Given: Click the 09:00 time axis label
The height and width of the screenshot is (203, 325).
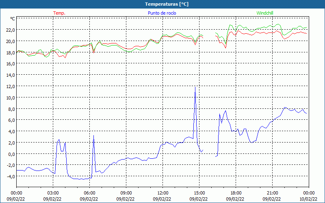Looking at the screenshot, I should coord(126,193).
